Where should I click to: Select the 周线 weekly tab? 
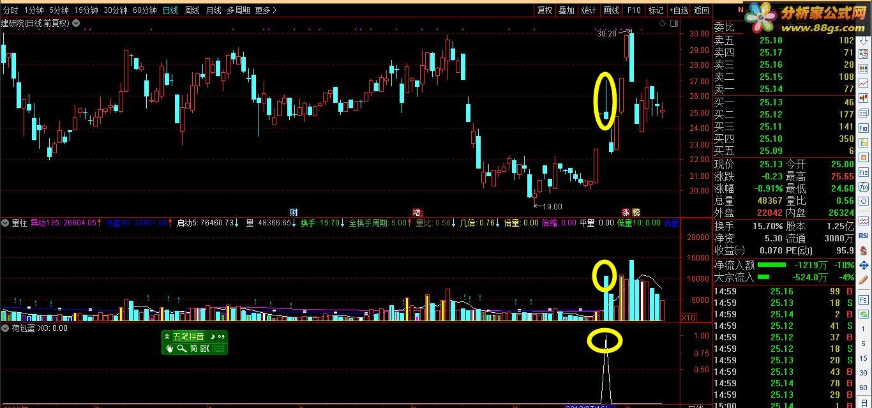point(192,10)
